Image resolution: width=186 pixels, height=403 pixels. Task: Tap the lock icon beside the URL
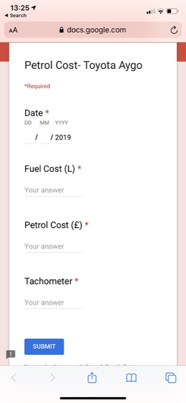coord(61,30)
